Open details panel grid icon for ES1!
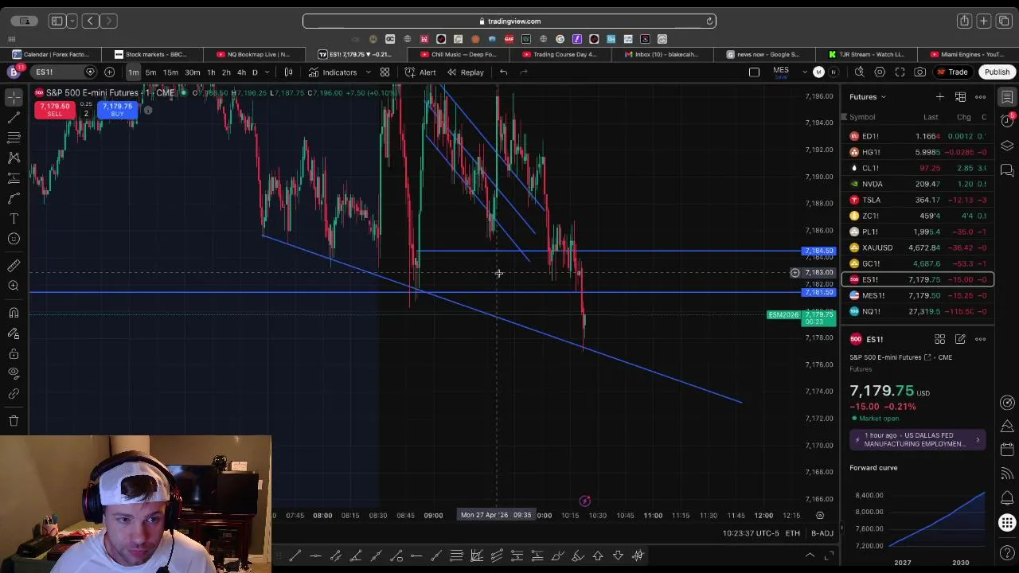The height and width of the screenshot is (573, 1019). click(x=939, y=339)
